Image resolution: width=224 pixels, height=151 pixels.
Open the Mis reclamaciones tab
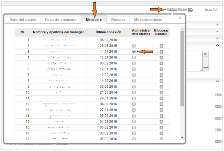pos(148,20)
